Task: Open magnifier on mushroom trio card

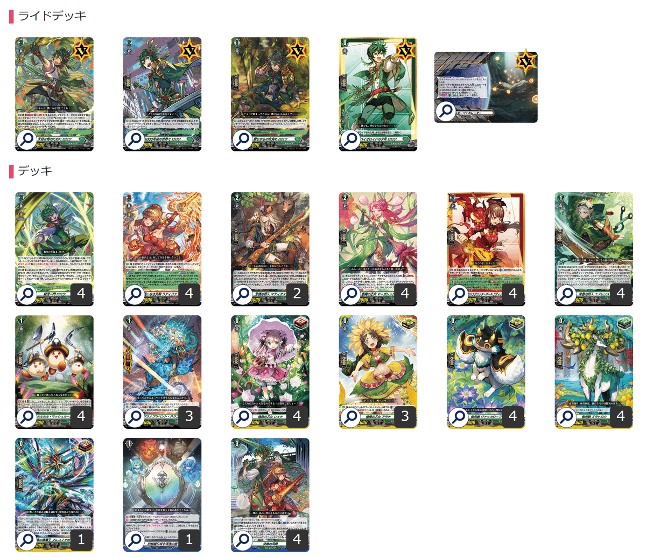Action: coord(27,417)
